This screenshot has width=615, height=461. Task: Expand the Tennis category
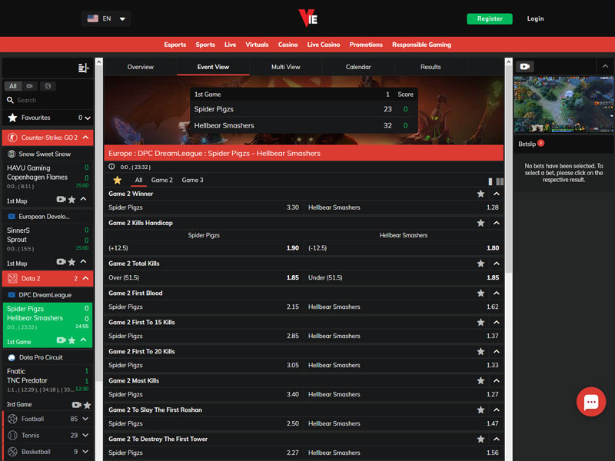pyautogui.click(x=85, y=435)
